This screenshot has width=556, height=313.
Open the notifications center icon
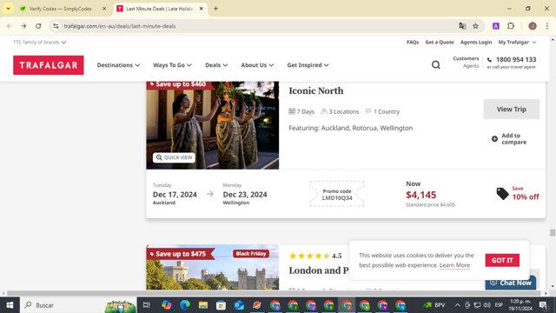pos(543,305)
